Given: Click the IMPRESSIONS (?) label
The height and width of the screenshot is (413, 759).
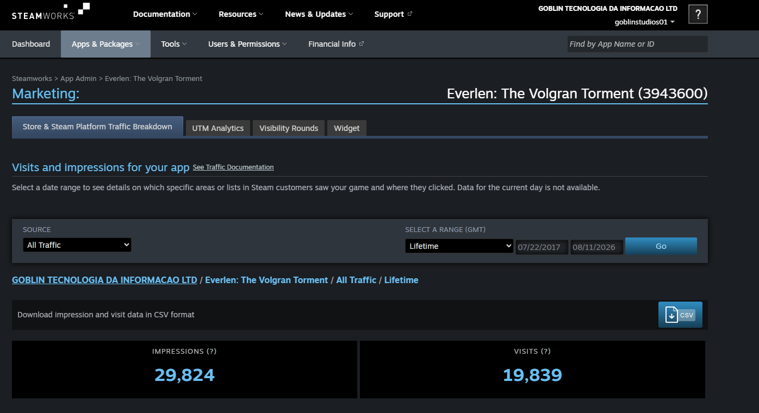Looking at the screenshot, I should click(184, 351).
